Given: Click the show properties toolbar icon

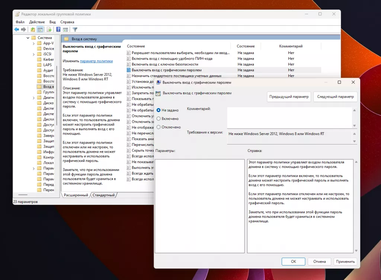Looking at the screenshot, I should click(x=65, y=29).
